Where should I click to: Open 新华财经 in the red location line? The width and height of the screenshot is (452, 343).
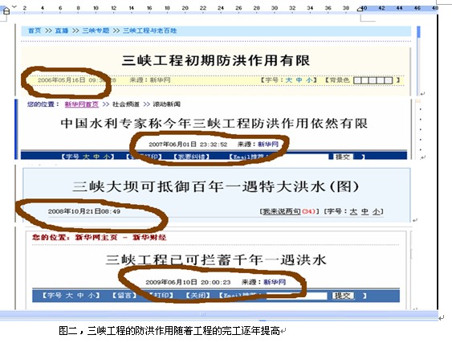click(149, 238)
